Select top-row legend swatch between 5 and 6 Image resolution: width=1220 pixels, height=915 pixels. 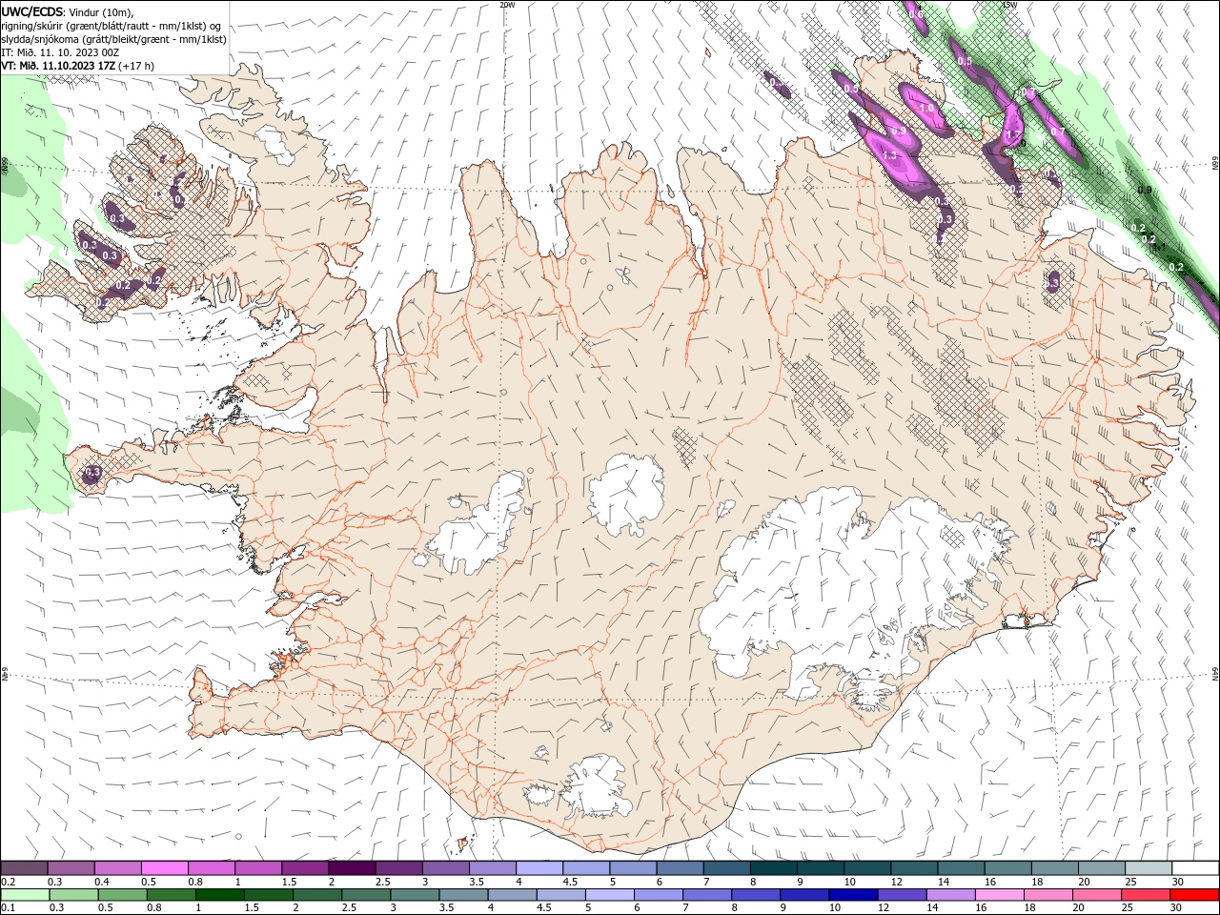pyautogui.click(x=633, y=868)
